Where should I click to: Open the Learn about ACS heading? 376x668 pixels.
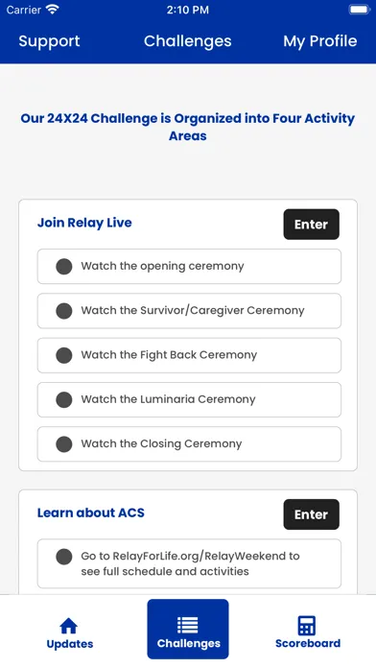tap(91, 513)
